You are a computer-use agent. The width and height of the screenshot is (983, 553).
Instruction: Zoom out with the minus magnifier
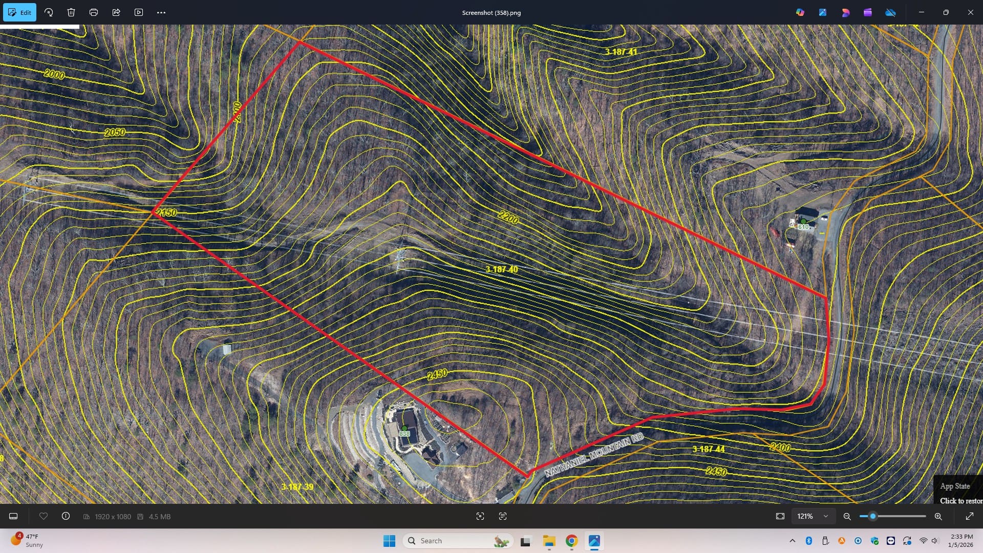point(847,516)
